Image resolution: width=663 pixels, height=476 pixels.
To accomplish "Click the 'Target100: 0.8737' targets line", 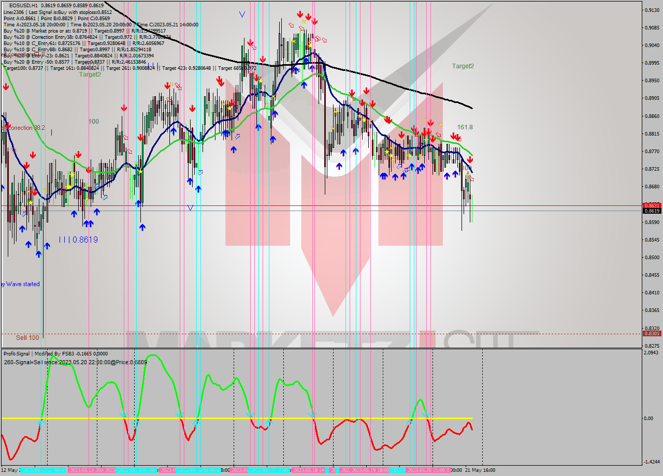I will 129,68.
